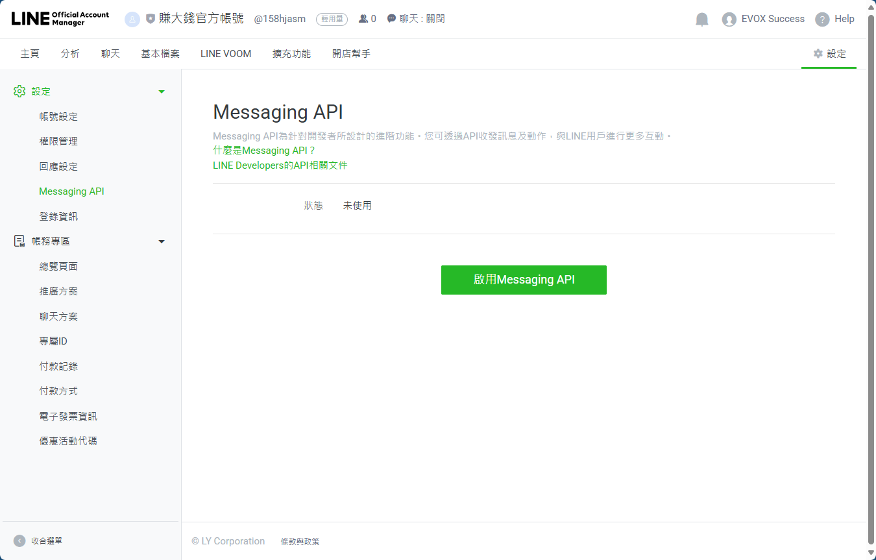
Task: Open the 開店幫手 tab
Action: tap(351, 54)
